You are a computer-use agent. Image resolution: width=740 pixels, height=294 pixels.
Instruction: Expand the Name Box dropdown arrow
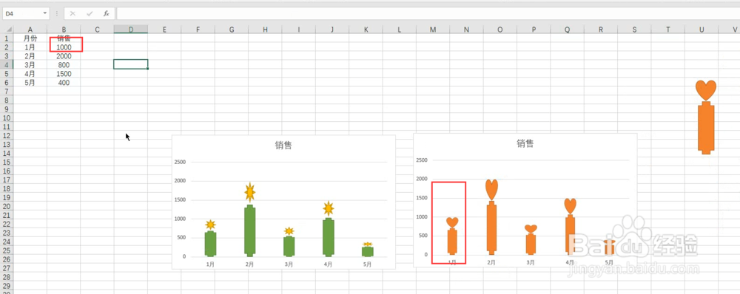pyautogui.click(x=45, y=13)
